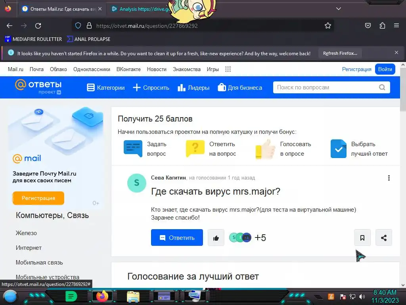Open File Explorer from the taskbar

coord(133,296)
